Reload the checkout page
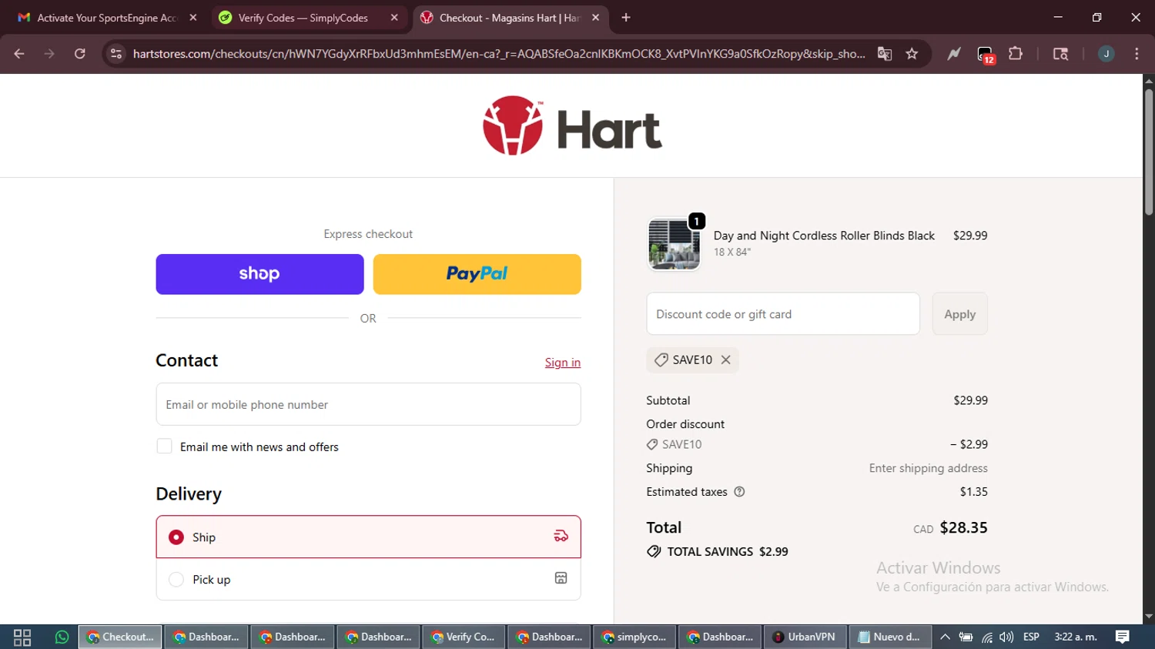The width and height of the screenshot is (1155, 649). click(x=79, y=54)
